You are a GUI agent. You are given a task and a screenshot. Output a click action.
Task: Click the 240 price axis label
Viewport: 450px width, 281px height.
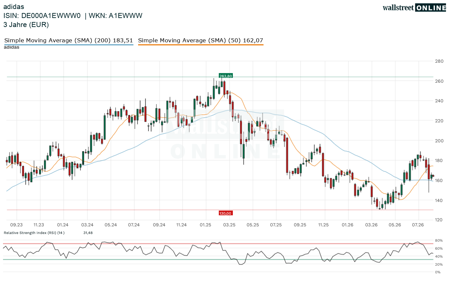(x=439, y=101)
